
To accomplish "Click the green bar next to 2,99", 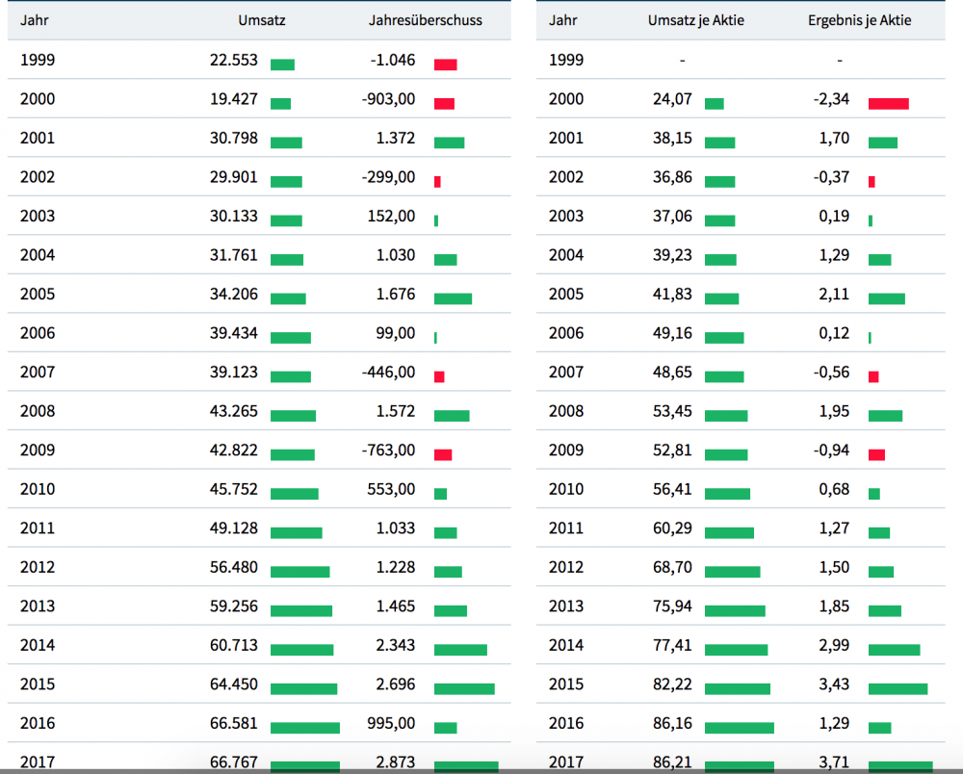I will 894,650.
